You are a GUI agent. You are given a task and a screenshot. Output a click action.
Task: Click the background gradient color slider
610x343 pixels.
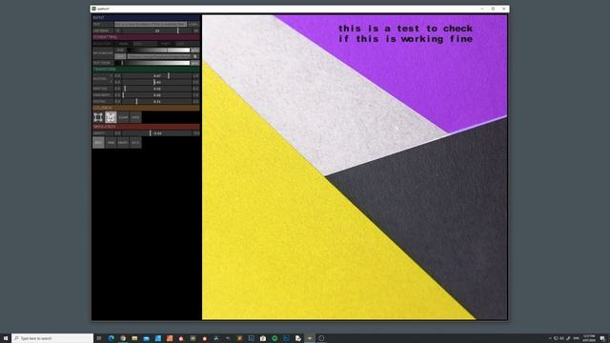[158, 50]
